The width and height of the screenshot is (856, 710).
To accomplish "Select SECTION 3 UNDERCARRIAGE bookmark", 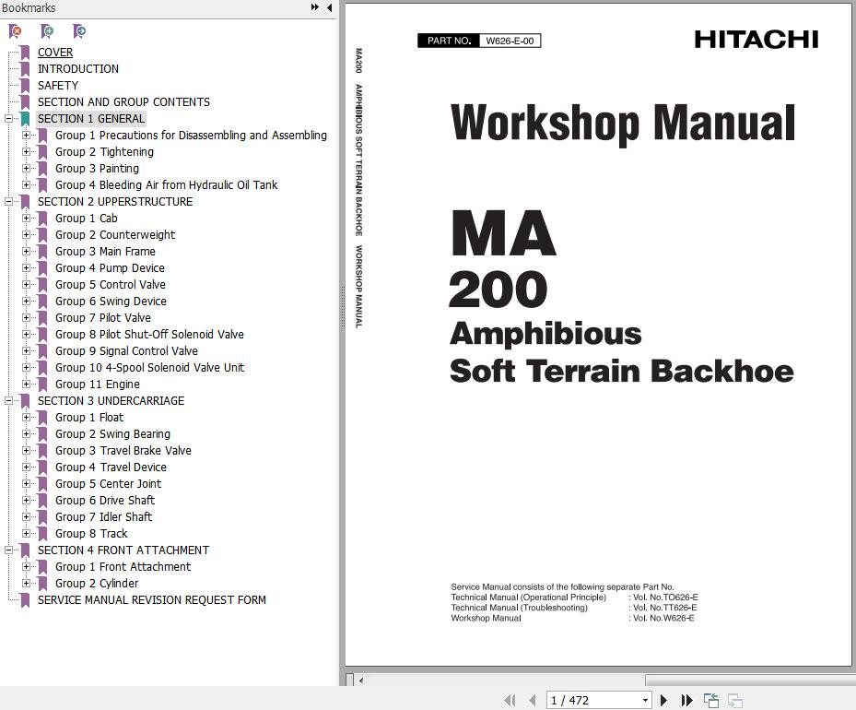I will pyautogui.click(x=111, y=401).
